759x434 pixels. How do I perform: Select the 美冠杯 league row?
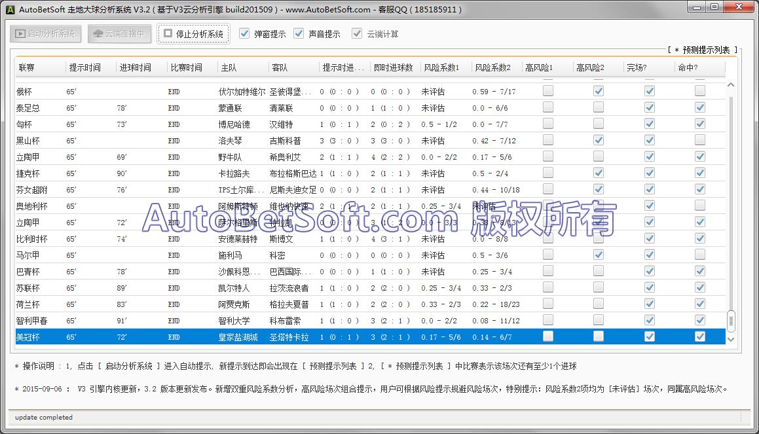[x=370, y=336]
